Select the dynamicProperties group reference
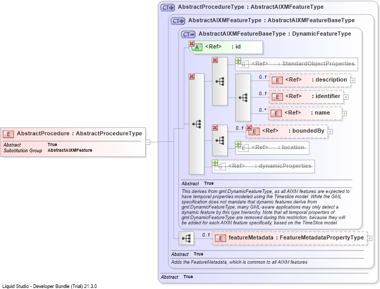The height and width of the screenshot is (289, 380). tap(263, 166)
